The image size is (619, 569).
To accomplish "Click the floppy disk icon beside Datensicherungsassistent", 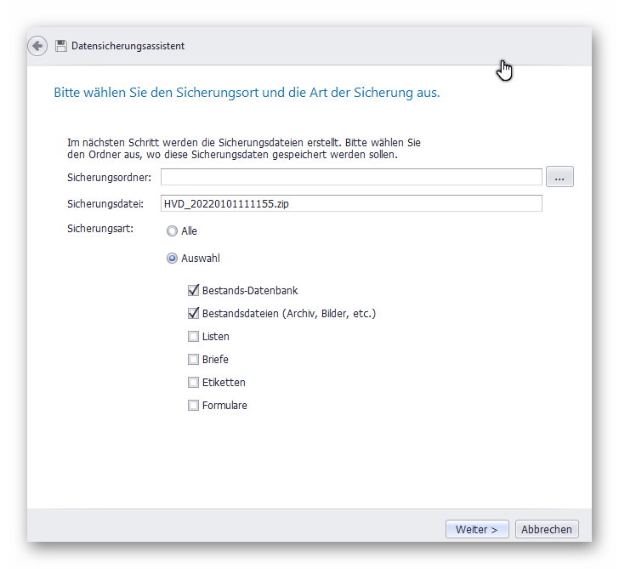I will click(61, 46).
